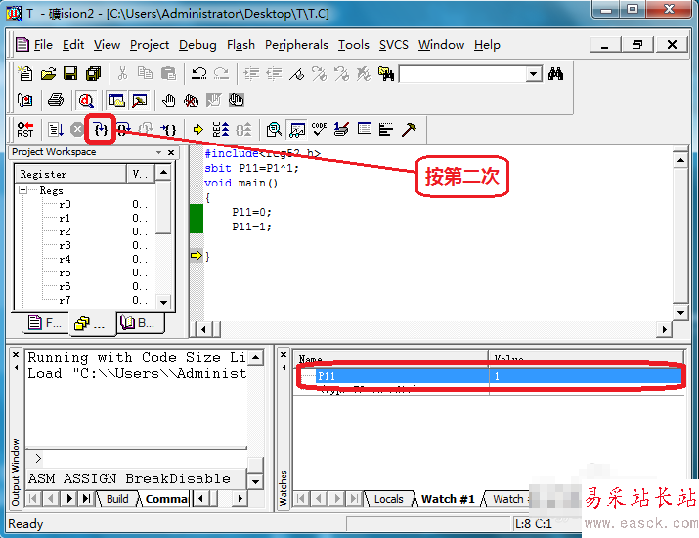Screen dimensions: 699x538
Task: Open the SVCS menu
Action: click(394, 45)
